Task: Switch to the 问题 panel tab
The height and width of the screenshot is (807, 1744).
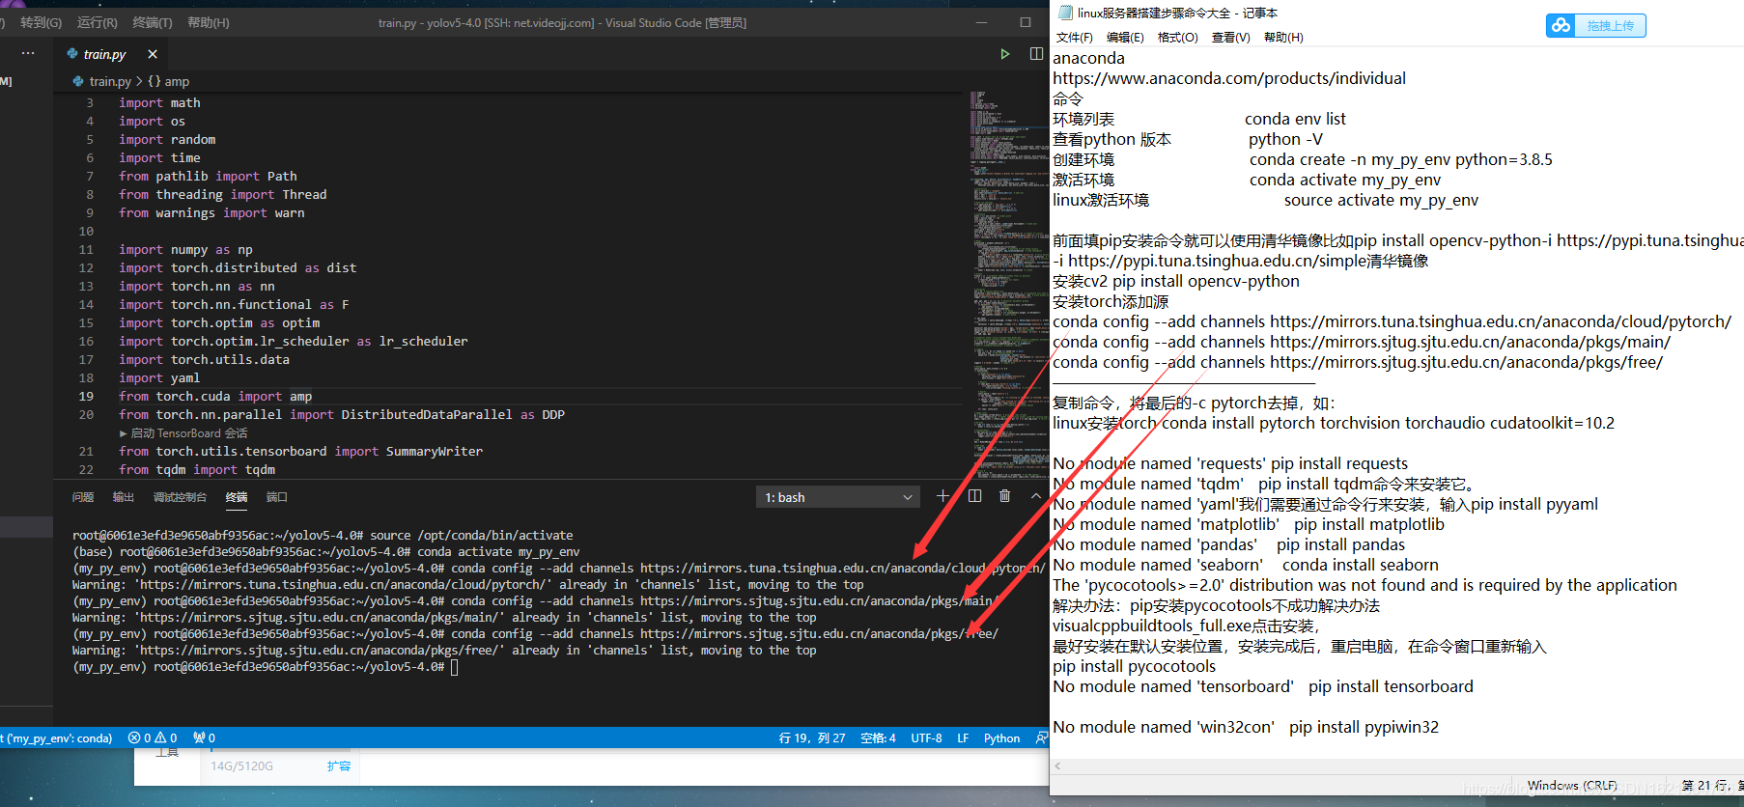Action: (x=83, y=497)
